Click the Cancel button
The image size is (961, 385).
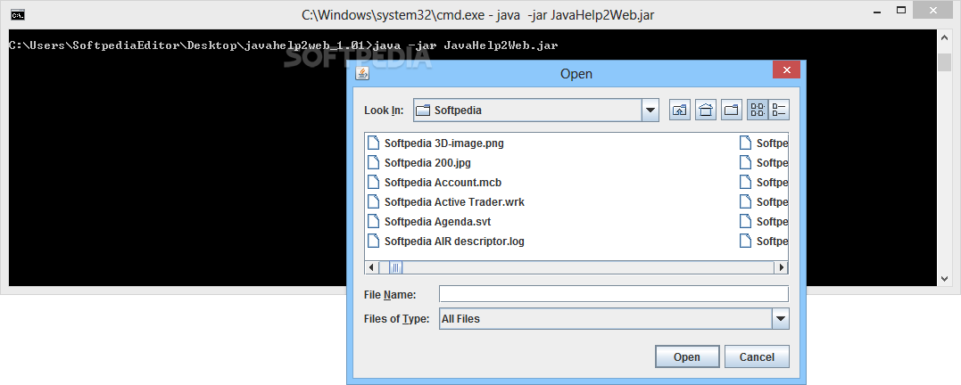[x=757, y=356]
